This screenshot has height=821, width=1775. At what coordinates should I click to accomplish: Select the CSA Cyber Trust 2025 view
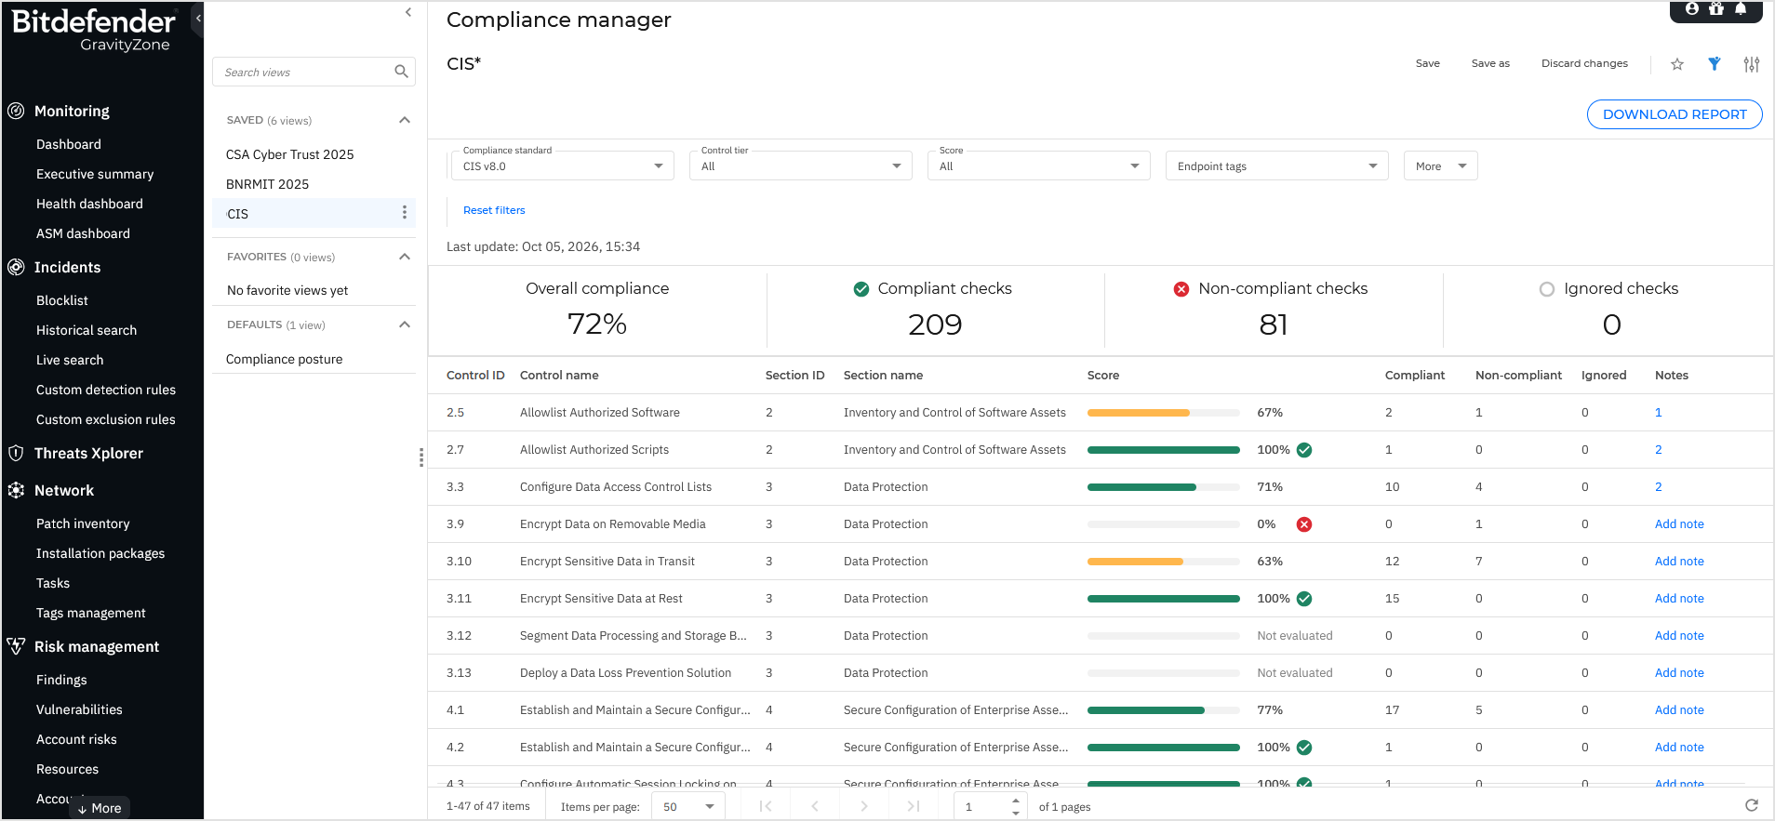tap(290, 154)
